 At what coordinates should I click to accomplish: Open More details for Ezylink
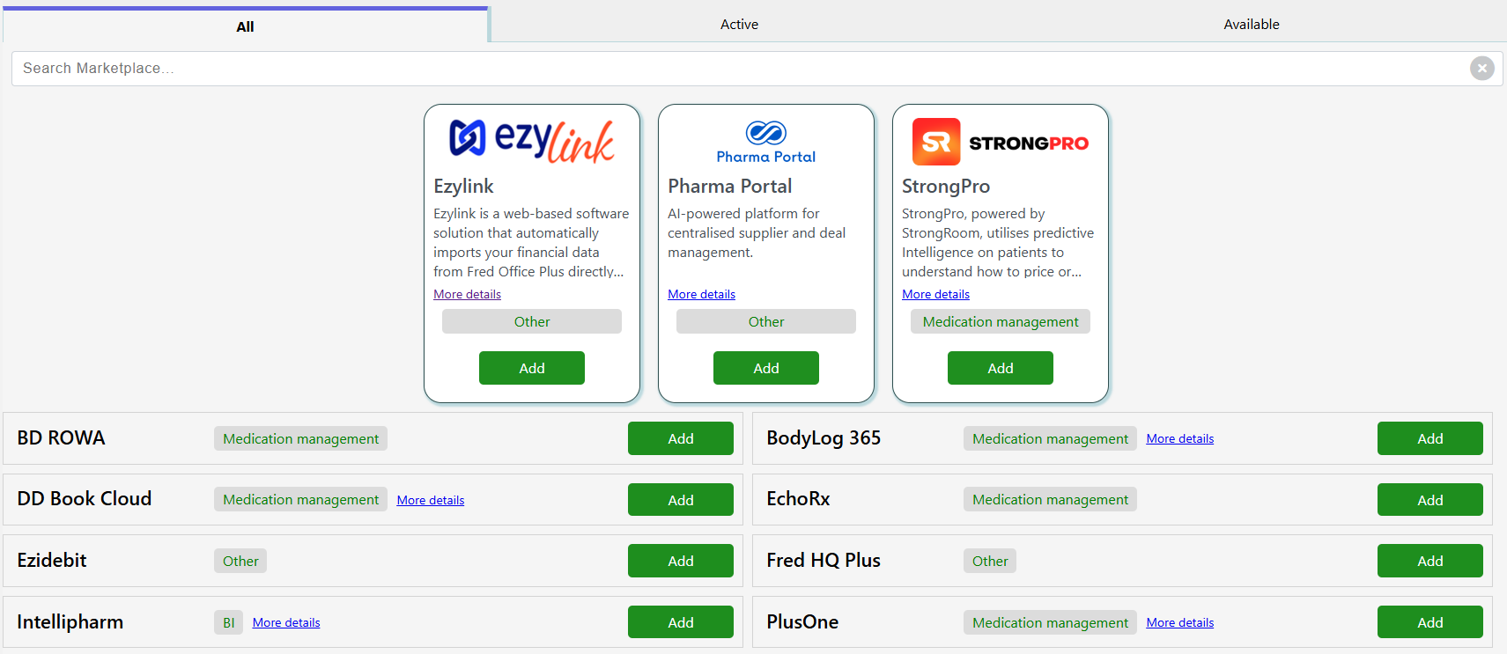[467, 295]
